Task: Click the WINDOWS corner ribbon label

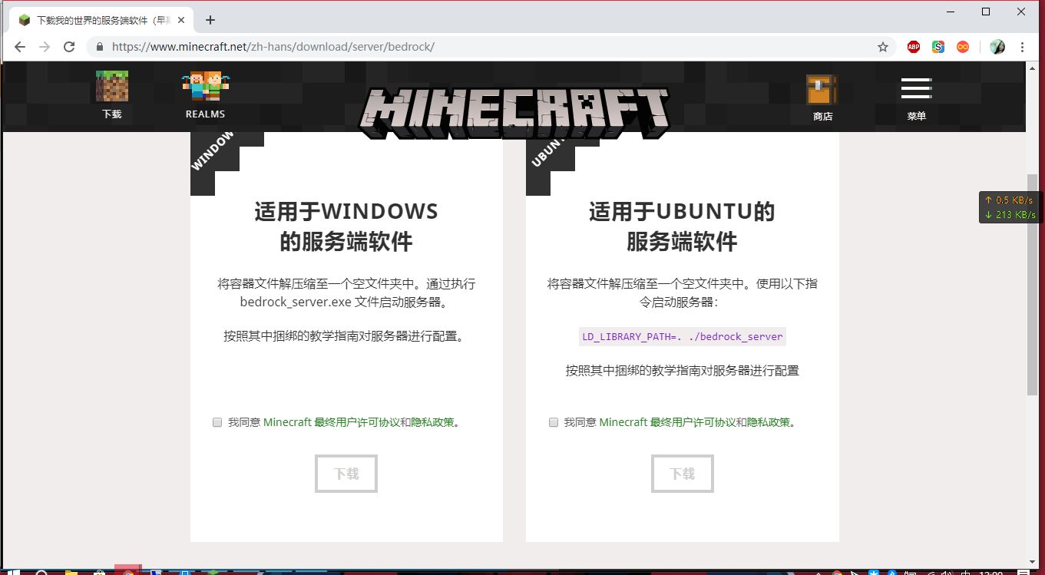Action: [x=213, y=150]
